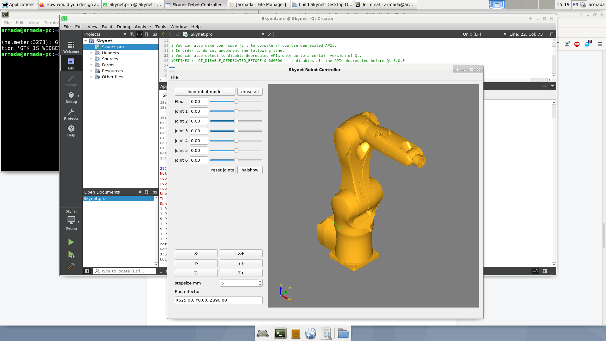Collapse the Skynet project tree node
606x341 pixels.
click(x=86, y=41)
